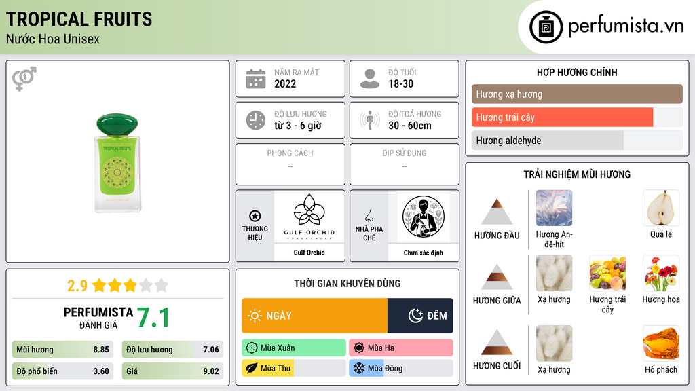Click the moon icon in Đêm bar

[415, 316]
